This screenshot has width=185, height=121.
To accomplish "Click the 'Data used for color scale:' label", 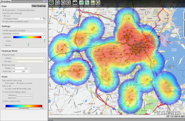I will click(12, 80).
